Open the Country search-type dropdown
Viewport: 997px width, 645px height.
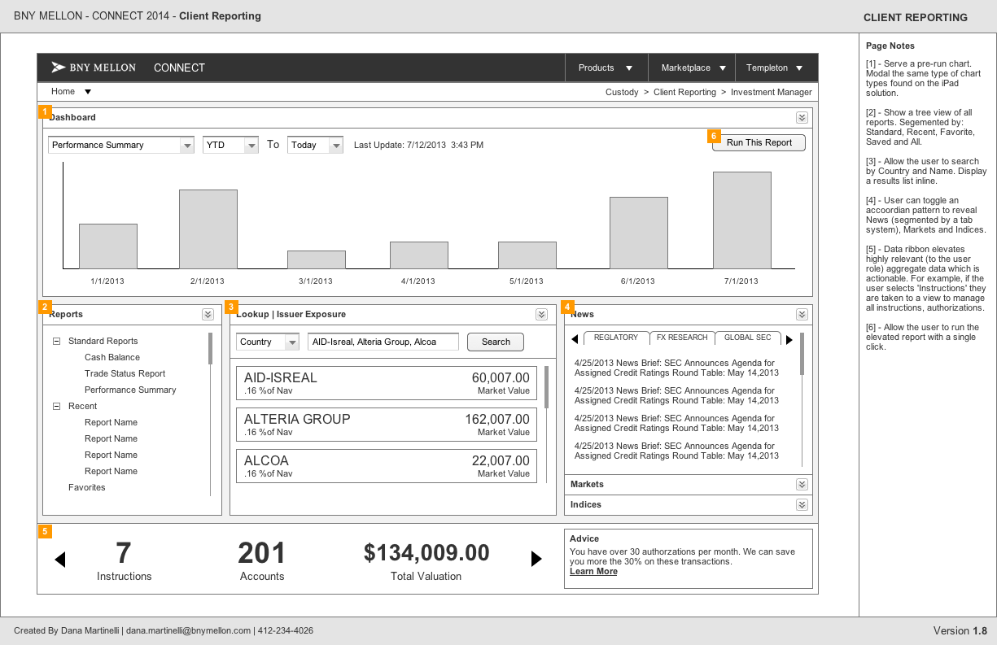[268, 342]
